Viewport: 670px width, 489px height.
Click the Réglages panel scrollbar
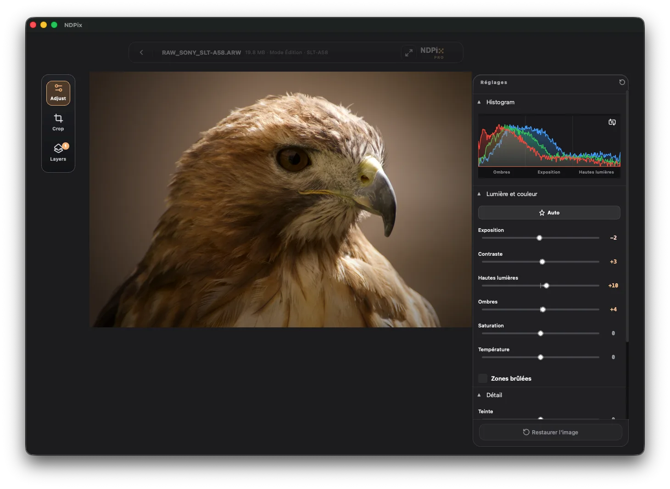pyautogui.click(x=627, y=216)
